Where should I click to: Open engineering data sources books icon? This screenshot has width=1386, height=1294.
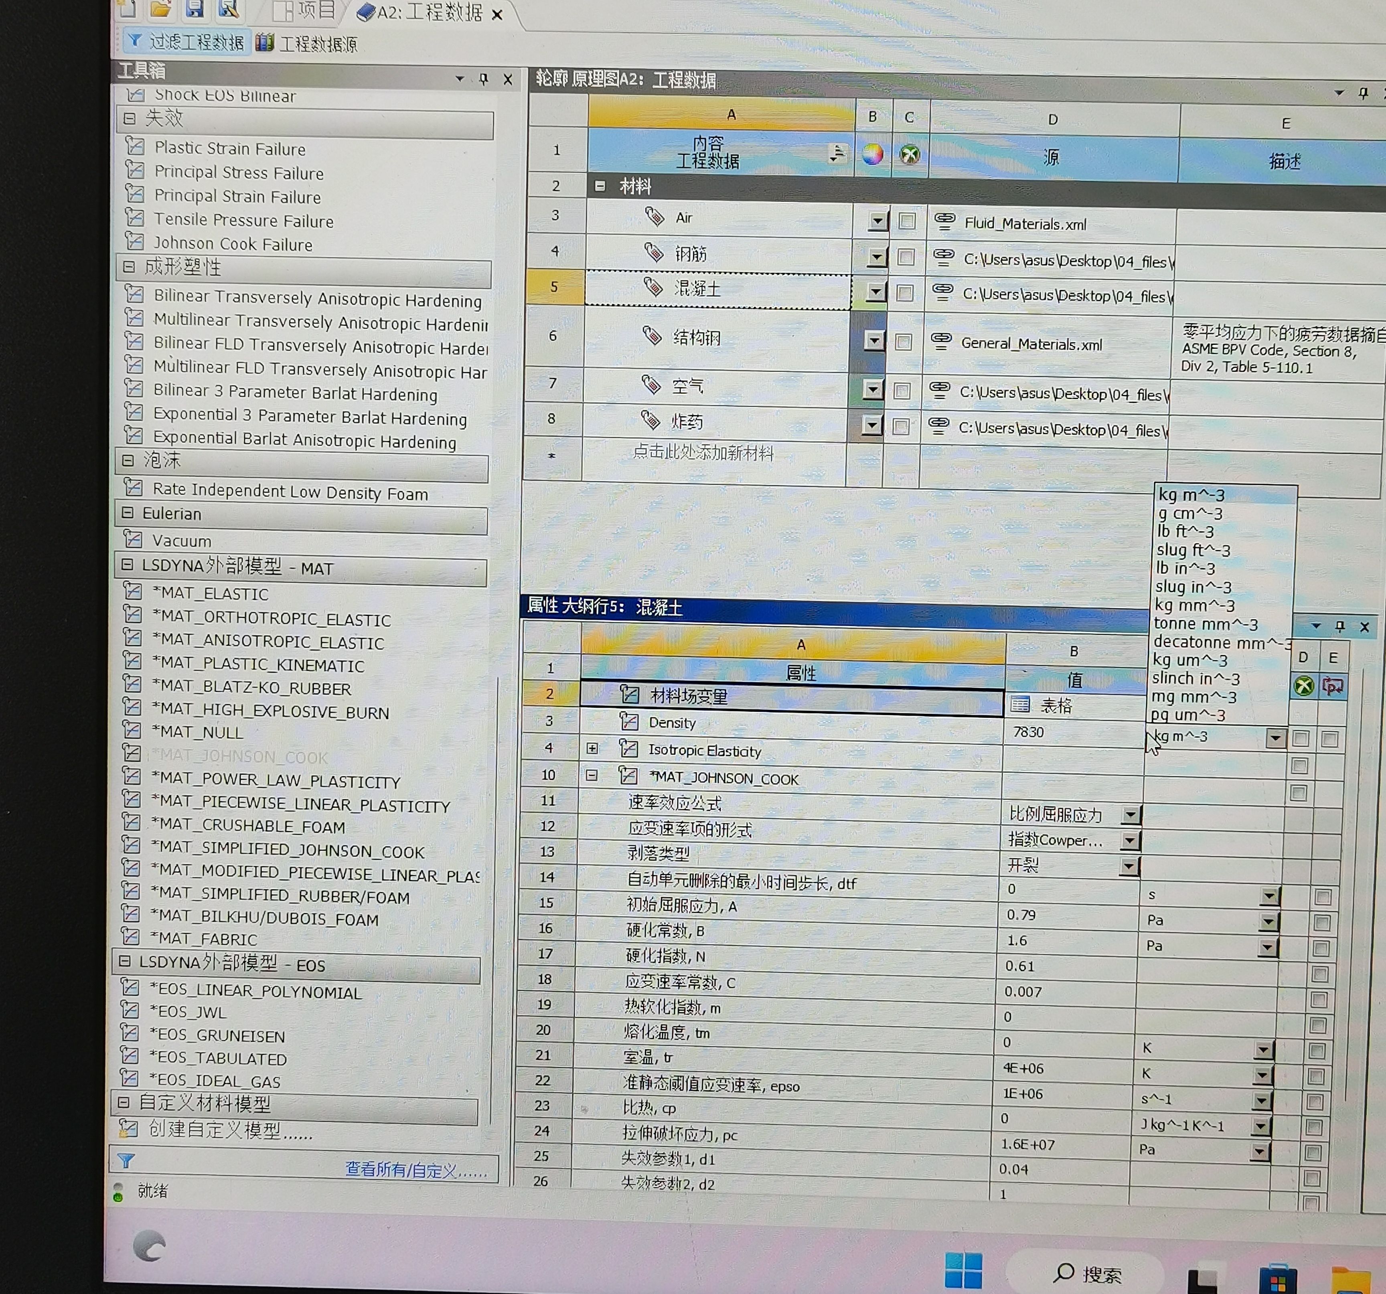[264, 43]
